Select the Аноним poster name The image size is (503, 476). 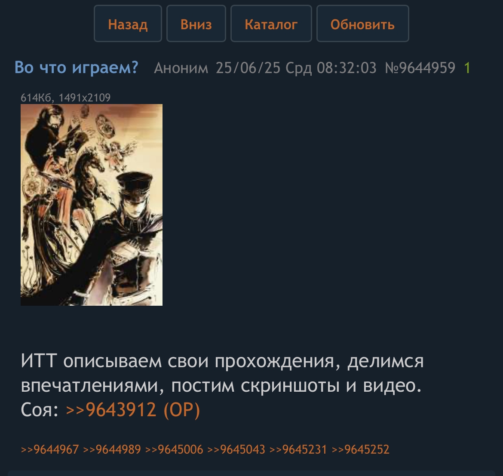click(x=181, y=68)
